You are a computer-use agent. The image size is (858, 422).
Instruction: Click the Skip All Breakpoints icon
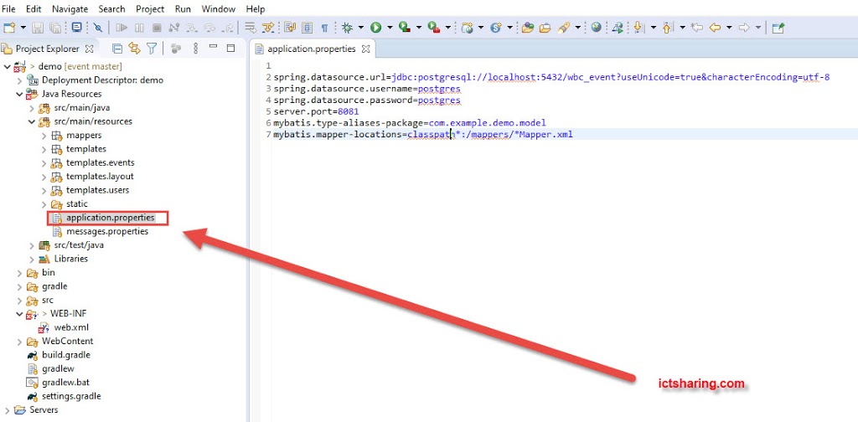[98, 28]
